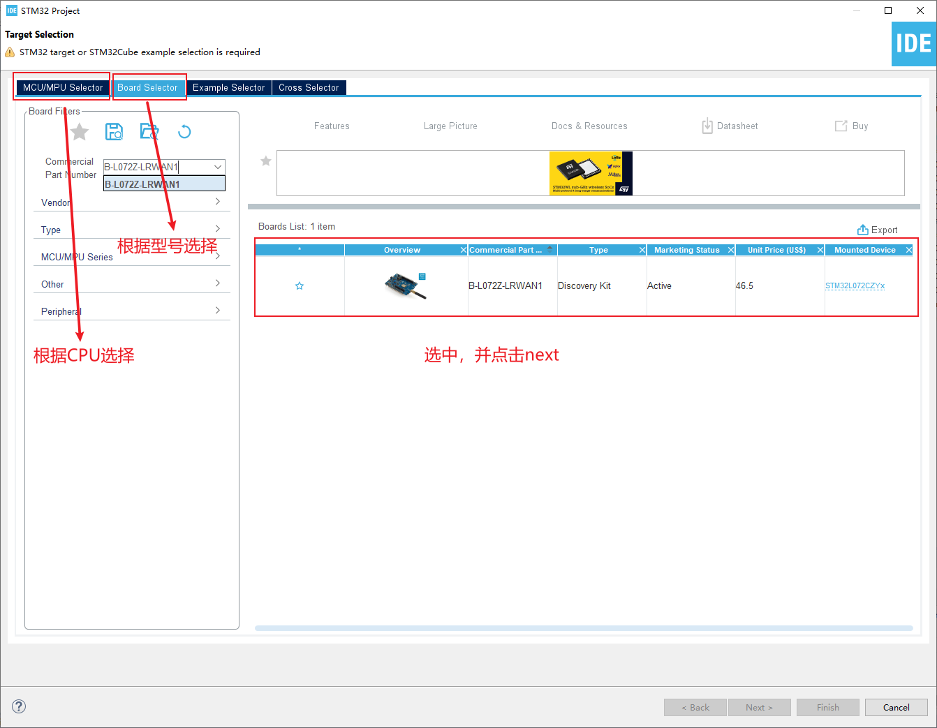Open the STM32L072CZYx mounted device link
Screen dimensions: 937x728
[x=855, y=285]
